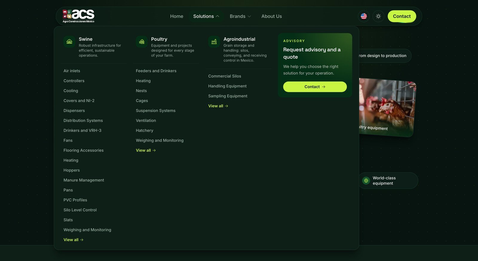Click the Poultry category icon

(x=142, y=42)
